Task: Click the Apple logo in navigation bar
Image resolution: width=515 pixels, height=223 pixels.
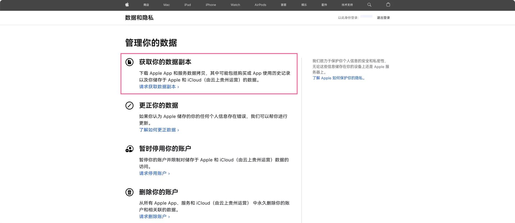Action: (127, 5)
